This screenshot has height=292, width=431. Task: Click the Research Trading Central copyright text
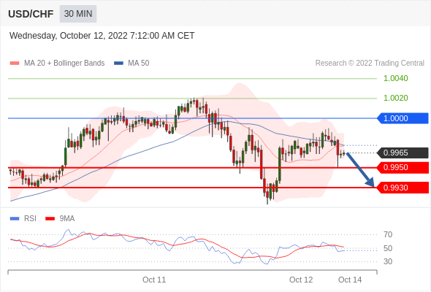[x=370, y=64]
